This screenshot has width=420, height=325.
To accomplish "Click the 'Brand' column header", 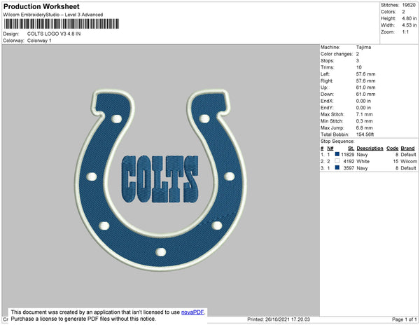I will point(407,148).
